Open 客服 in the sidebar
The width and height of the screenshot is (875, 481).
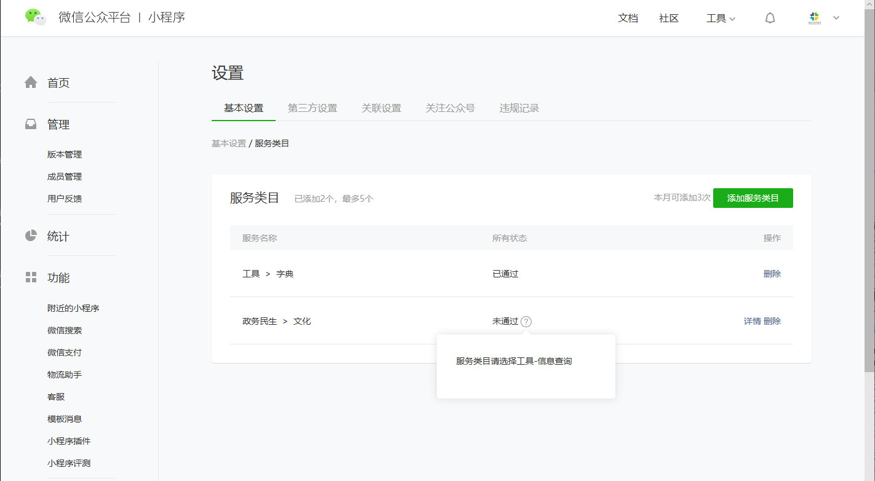(56, 397)
